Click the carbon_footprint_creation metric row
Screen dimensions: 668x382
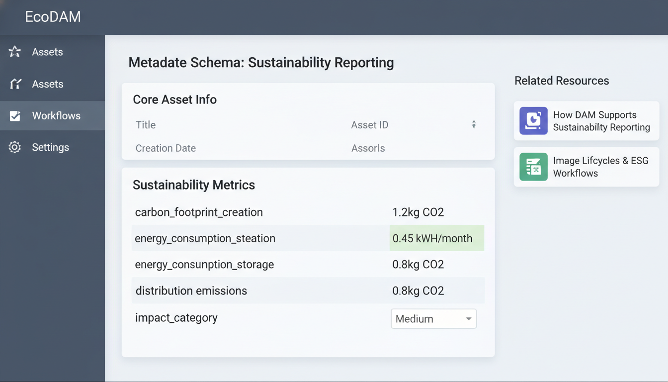[x=308, y=212]
